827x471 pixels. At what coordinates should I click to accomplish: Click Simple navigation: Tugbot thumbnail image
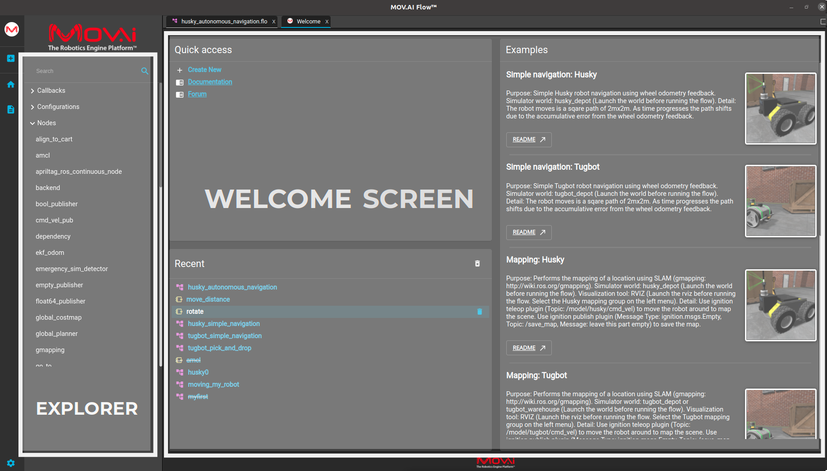(781, 201)
